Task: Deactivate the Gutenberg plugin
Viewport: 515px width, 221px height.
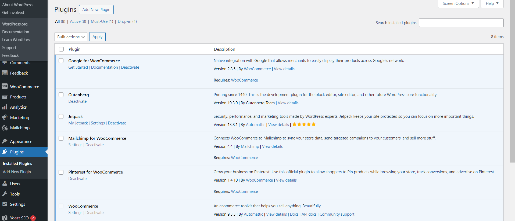Action: click(77, 101)
